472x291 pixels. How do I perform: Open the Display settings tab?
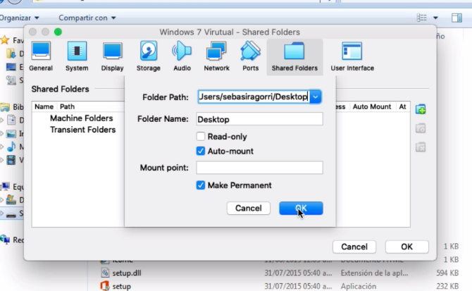pos(112,56)
